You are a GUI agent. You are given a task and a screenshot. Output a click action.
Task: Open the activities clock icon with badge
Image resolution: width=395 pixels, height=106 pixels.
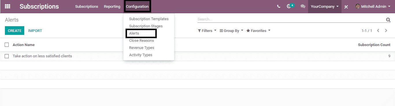pos(290,6)
